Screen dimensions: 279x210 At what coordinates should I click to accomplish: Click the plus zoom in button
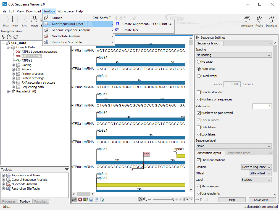click(x=177, y=199)
